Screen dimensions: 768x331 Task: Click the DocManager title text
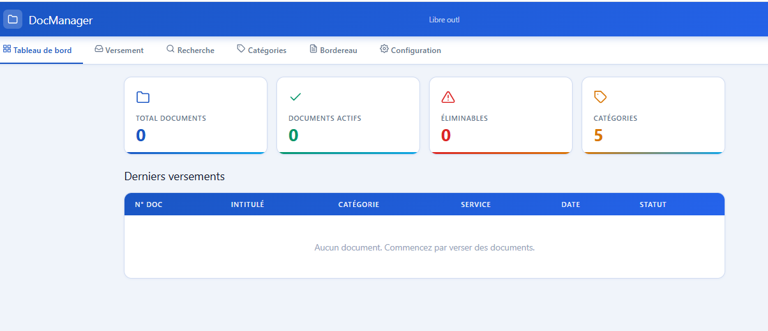coord(61,20)
